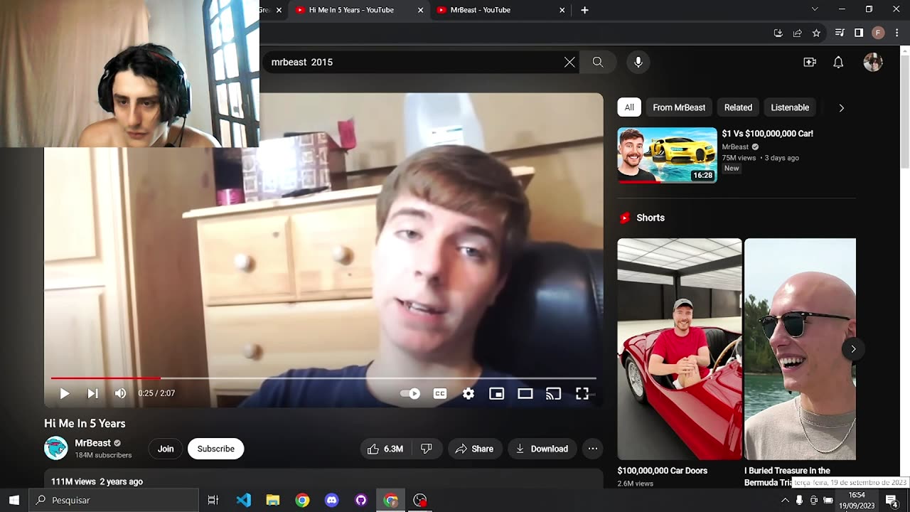910x512 pixels.
Task: Open the MrBeast channel avatar
Action: (55, 448)
